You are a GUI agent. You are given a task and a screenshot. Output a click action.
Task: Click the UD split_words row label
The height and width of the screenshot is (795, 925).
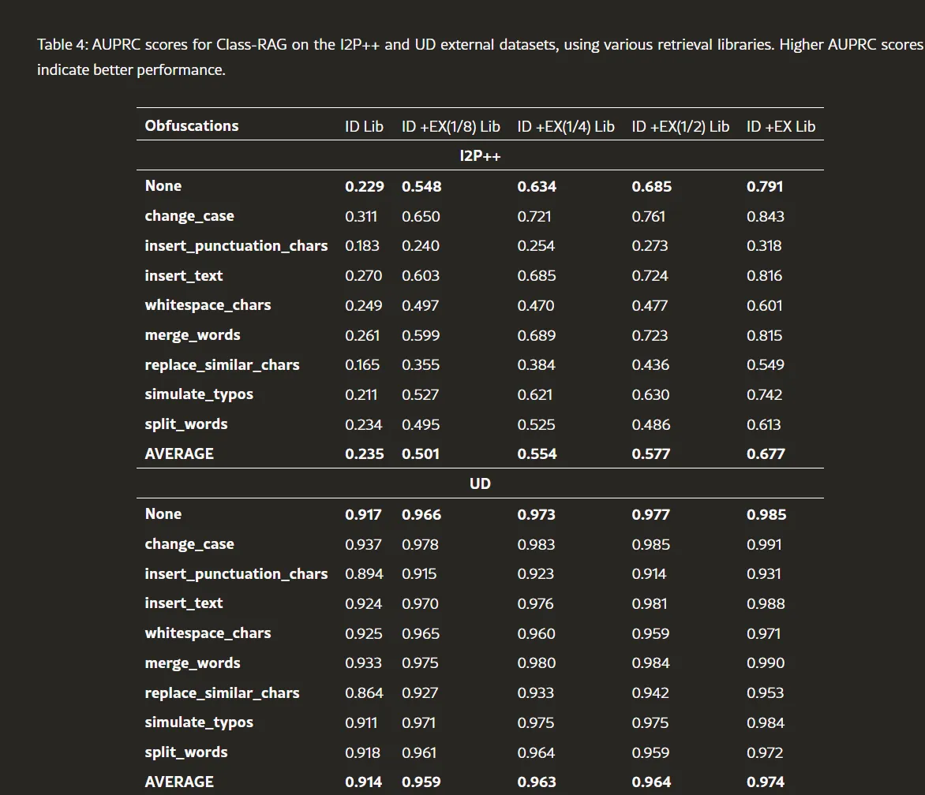point(186,752)
